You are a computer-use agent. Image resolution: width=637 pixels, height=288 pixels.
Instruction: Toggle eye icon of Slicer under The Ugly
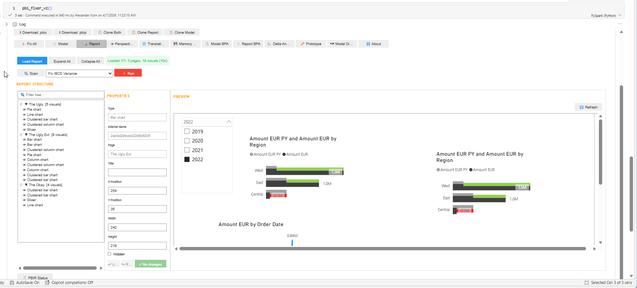25,129
